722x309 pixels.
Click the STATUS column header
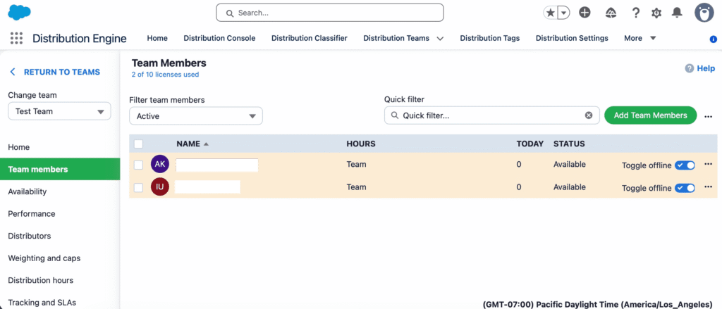[569, 144]
